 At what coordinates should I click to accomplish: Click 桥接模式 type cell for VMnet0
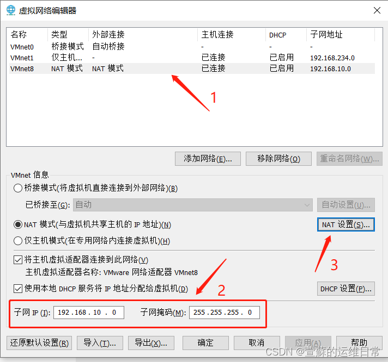(68, 47)
